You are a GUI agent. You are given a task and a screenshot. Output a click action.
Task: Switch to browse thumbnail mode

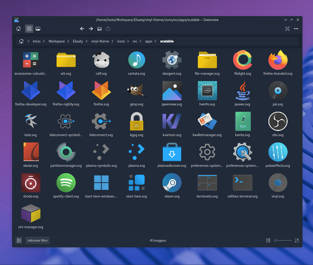click(29, 29)
